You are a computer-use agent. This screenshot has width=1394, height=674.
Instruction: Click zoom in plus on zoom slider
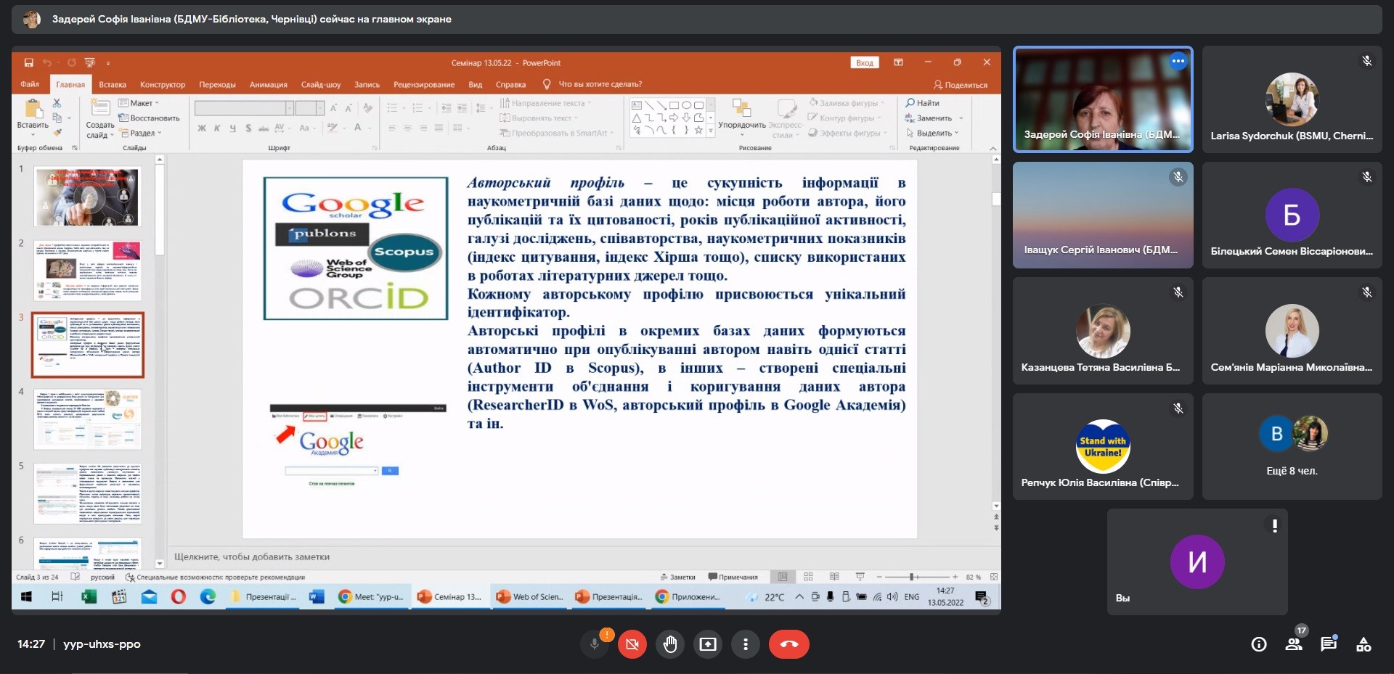click(x=955, y=577)
